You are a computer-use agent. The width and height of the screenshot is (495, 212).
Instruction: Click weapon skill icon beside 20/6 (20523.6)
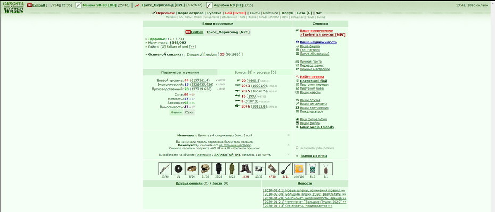coord(238,106)
